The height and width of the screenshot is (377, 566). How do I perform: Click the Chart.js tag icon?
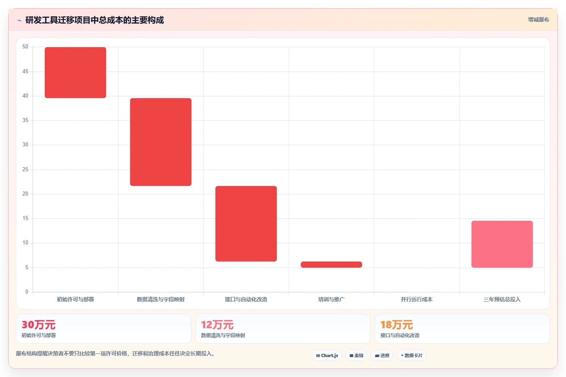click(x=318, y=355)
